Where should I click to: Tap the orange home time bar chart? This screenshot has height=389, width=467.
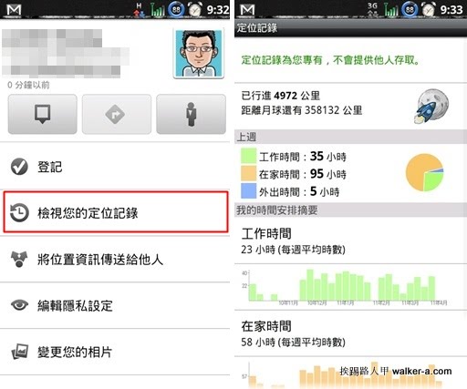tap(345, 375)
